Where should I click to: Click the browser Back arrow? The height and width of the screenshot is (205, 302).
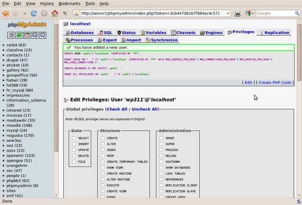[5, 13]
